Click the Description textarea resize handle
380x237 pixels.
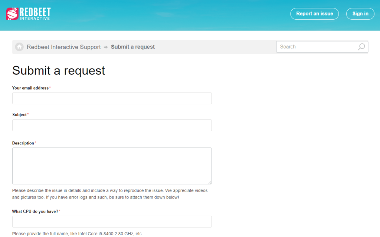pyautogui.click(x=210, y=182)
